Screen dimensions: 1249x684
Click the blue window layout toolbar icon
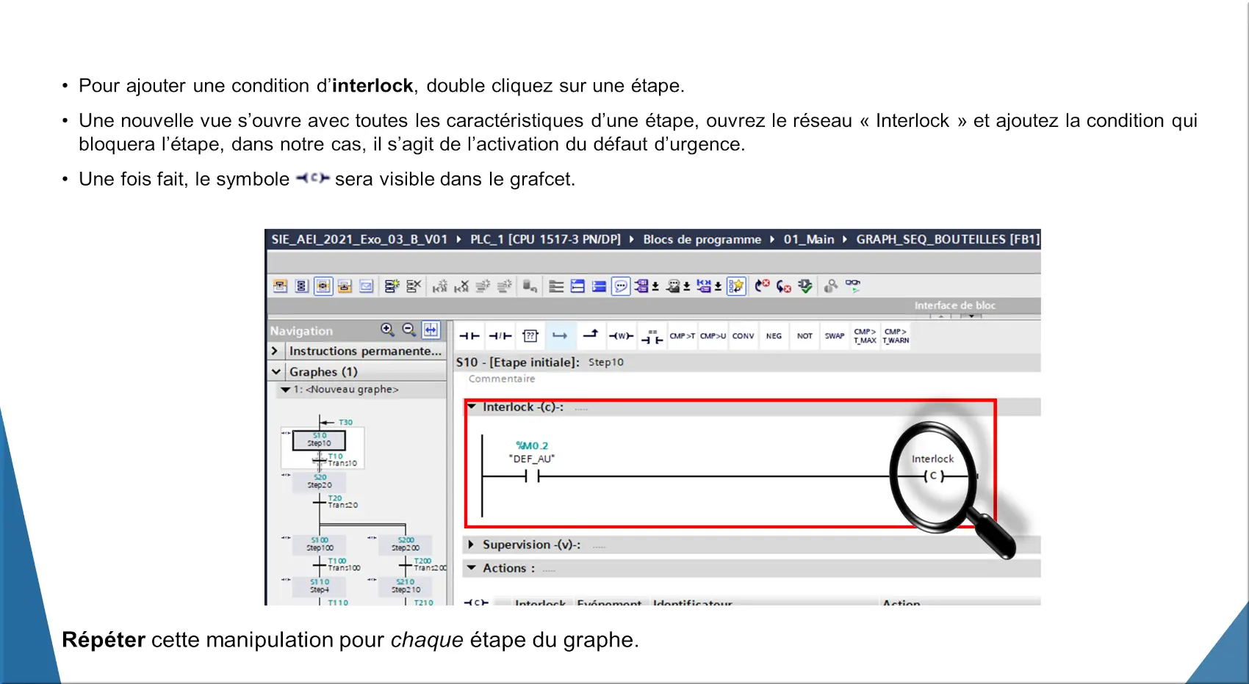pos(577,286)
